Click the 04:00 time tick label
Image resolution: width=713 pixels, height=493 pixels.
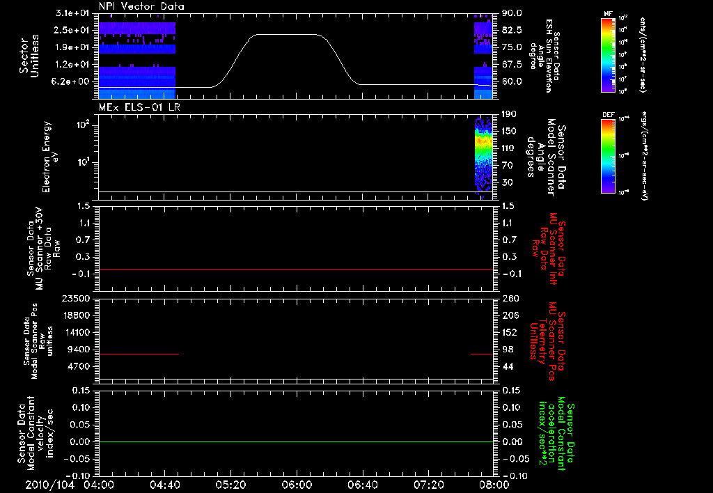99,485
